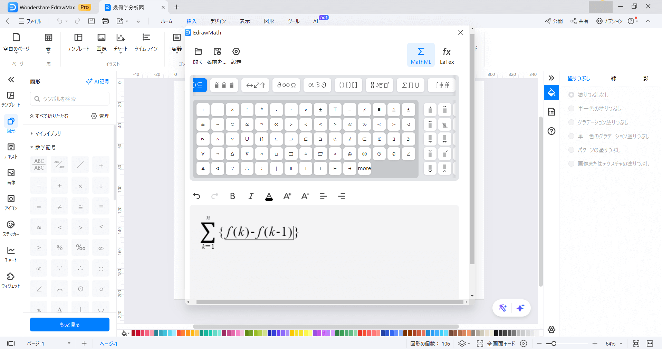This screenshot has height=349, width=662.
Task: Open the ファイル menu
Action: tap(30, 21)
